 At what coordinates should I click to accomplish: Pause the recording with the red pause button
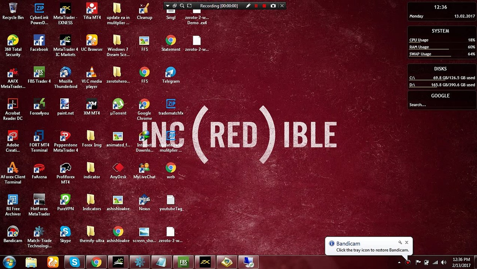[x=256, y=6]
